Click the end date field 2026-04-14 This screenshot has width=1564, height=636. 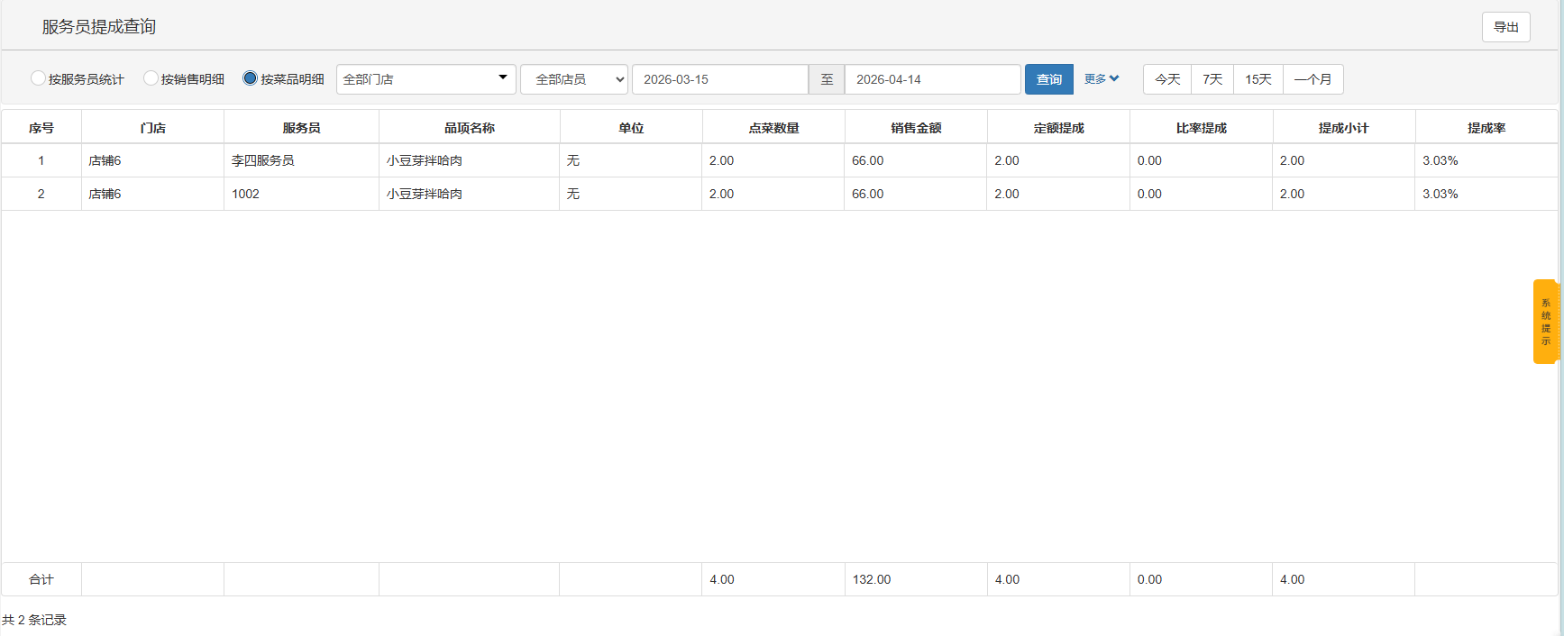pos(933,79)
